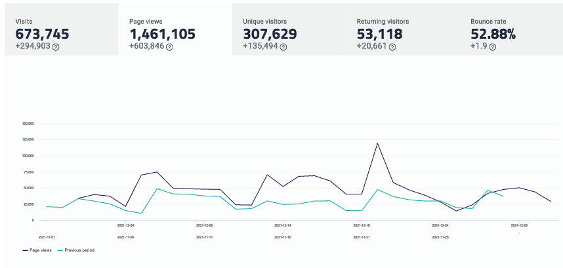Screen dimensions: 563x268
Task: Click the highest peak of Page views line
Action: point(377,143)
